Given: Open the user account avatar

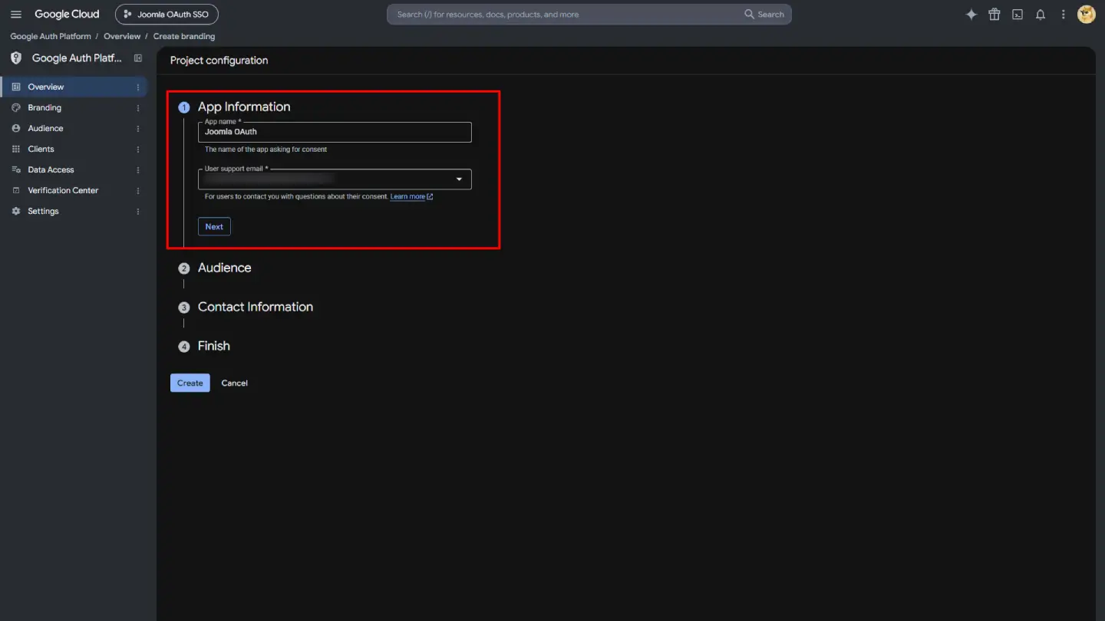Looking at the screenshot, I should coord(1087,15).
